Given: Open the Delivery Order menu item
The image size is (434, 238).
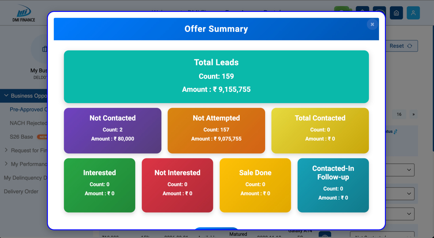Looking at the screenshot, I should (x=21, y=192).
